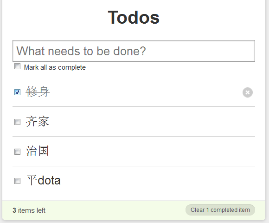Tick the 平dota todo checkbox

[17, 181]
